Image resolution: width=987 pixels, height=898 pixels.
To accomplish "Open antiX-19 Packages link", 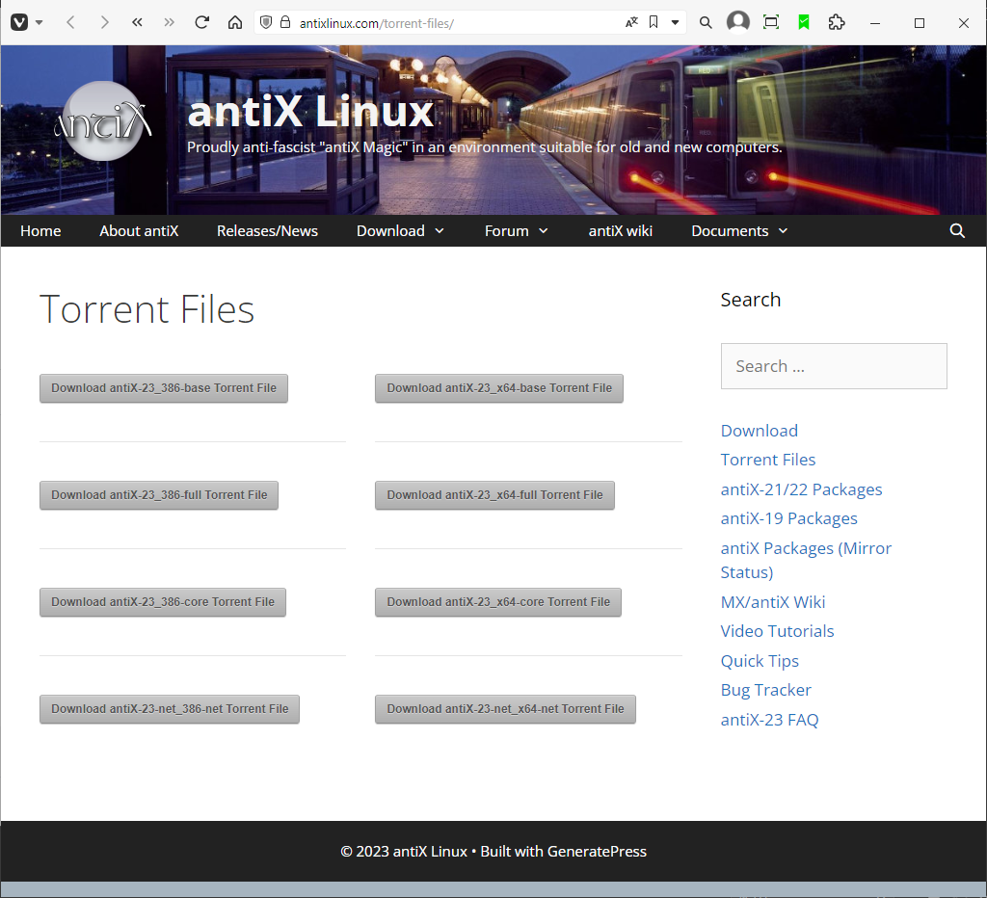I will coord(788,518).
